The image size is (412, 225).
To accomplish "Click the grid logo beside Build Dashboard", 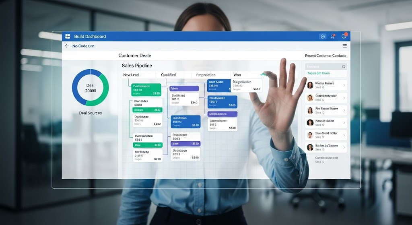I will click(68, 36).
